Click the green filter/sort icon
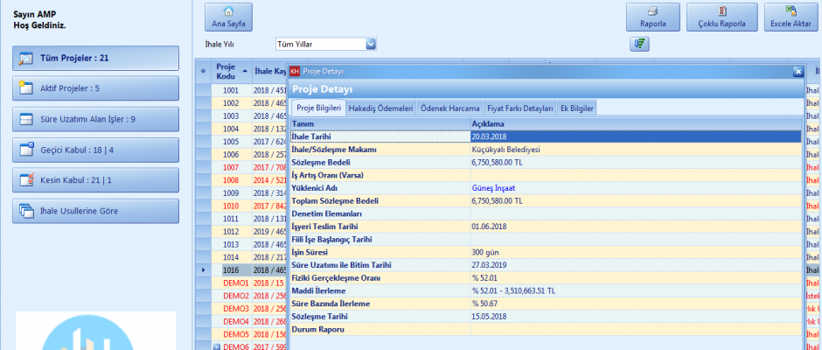The height and width of the screenshot is (350, 822). (x=637, y=44)
